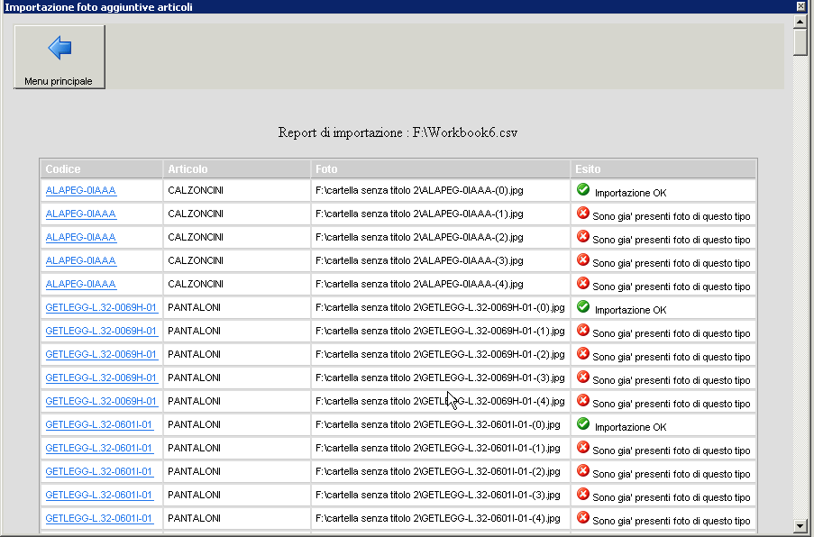Click the red error icon for GETLEGG-L.32-0069H-01-(2).jpg
814x537 pixels.
(x=583, y=353)
